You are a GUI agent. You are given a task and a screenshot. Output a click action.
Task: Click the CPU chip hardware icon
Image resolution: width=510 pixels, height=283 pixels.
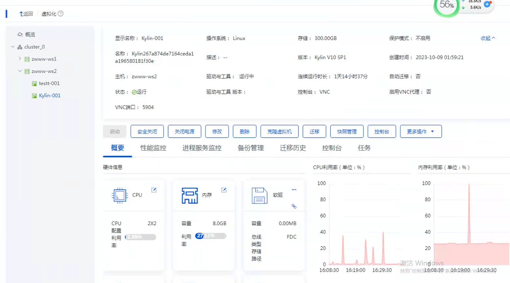coord(120,195)
